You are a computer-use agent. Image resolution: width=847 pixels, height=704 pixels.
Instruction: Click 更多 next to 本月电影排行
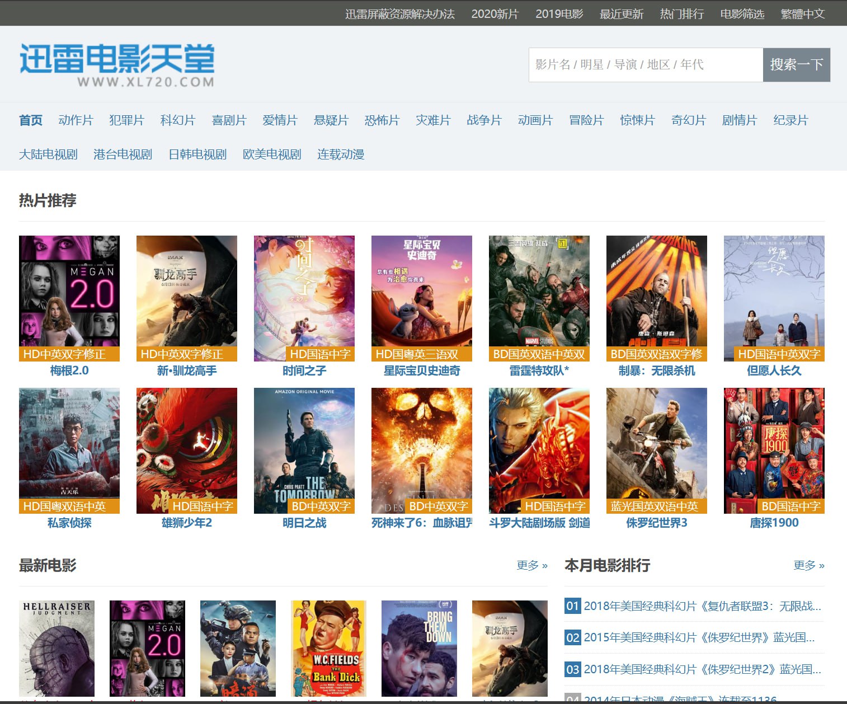coord(809,565)
